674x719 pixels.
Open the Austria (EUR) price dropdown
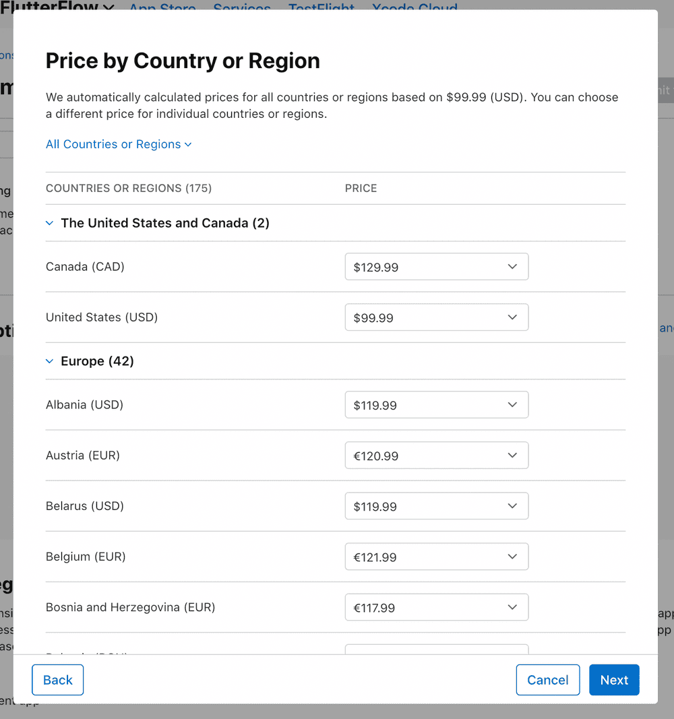point(436,456)
